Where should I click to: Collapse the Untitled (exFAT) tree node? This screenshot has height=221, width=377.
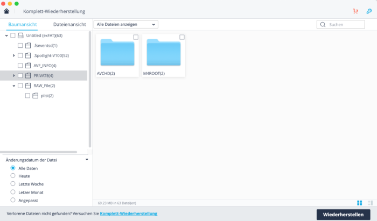6,35
